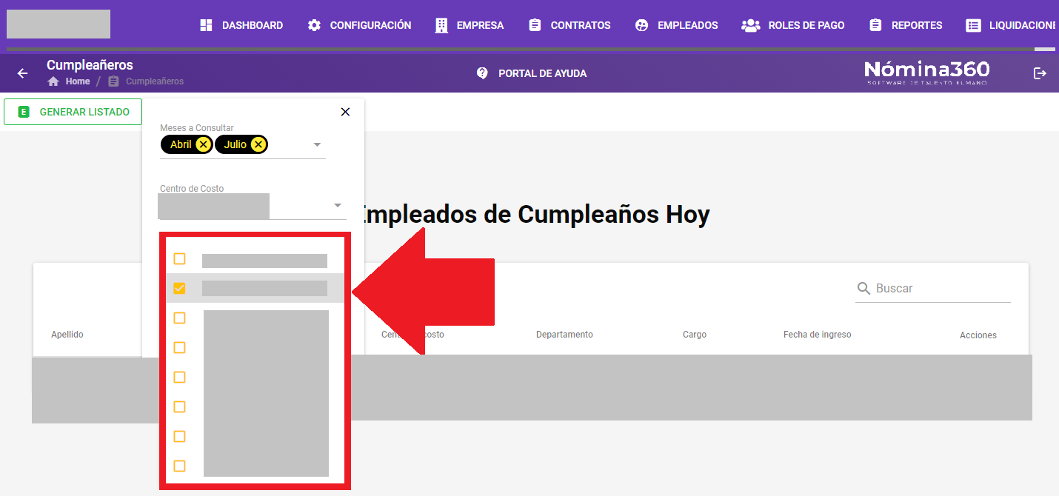
Task: Expand the Meses a Consultar dropdown
Action: pyautogui.click(x=317, y=144)
